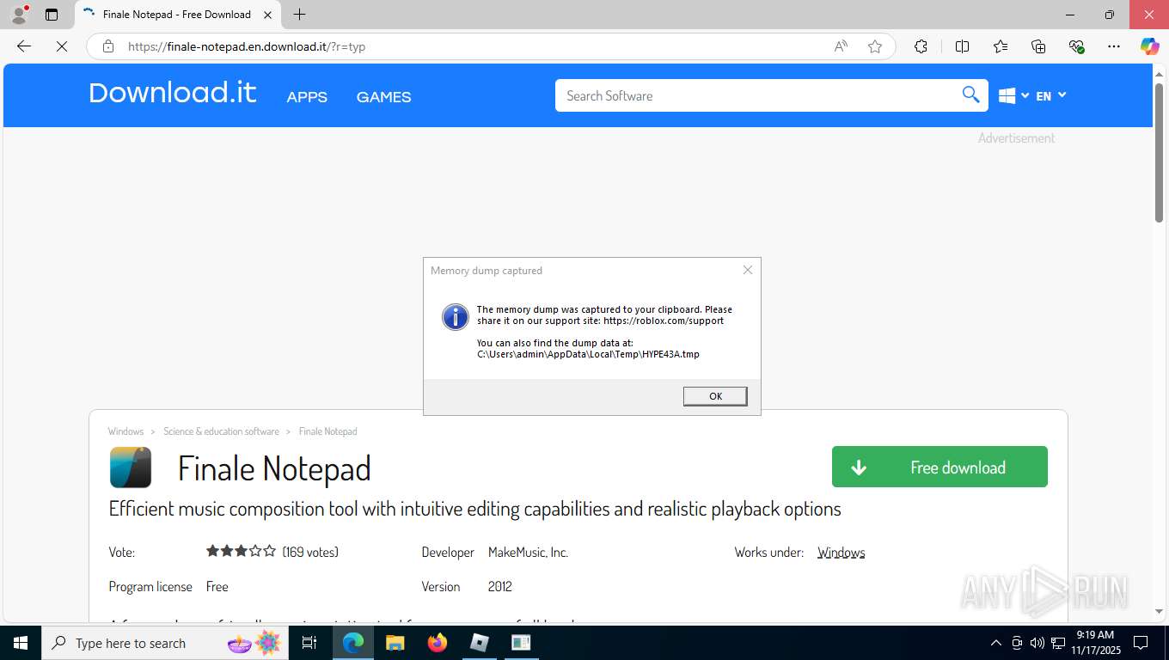Open volume control in tray

[x=1037, y=643]
